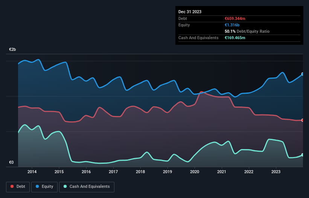Viewport: 309px width, 198px height.
Task: Toggle the Equity series legend button
Action: point(44,187)
